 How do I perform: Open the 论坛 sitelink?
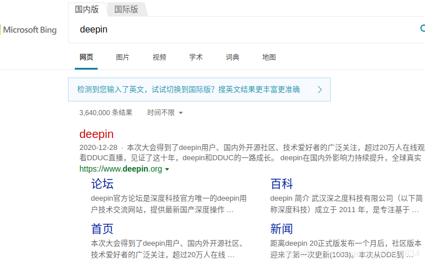(102, 184)
